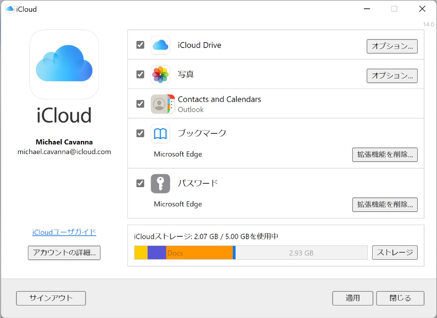The width and height of the screenshot is (437, 318).
Task: Click the large iCloud logo
Action: tap(64, 64)
